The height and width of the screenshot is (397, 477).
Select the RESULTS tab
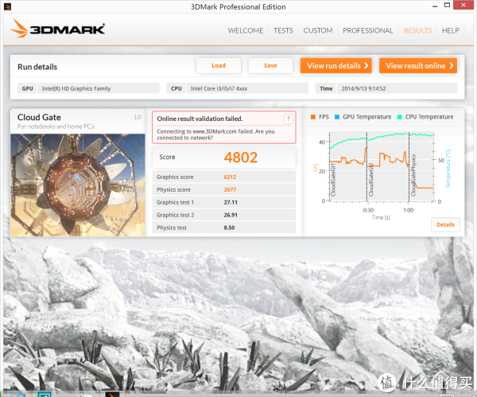pyautogui.click(x=417, y=30)
